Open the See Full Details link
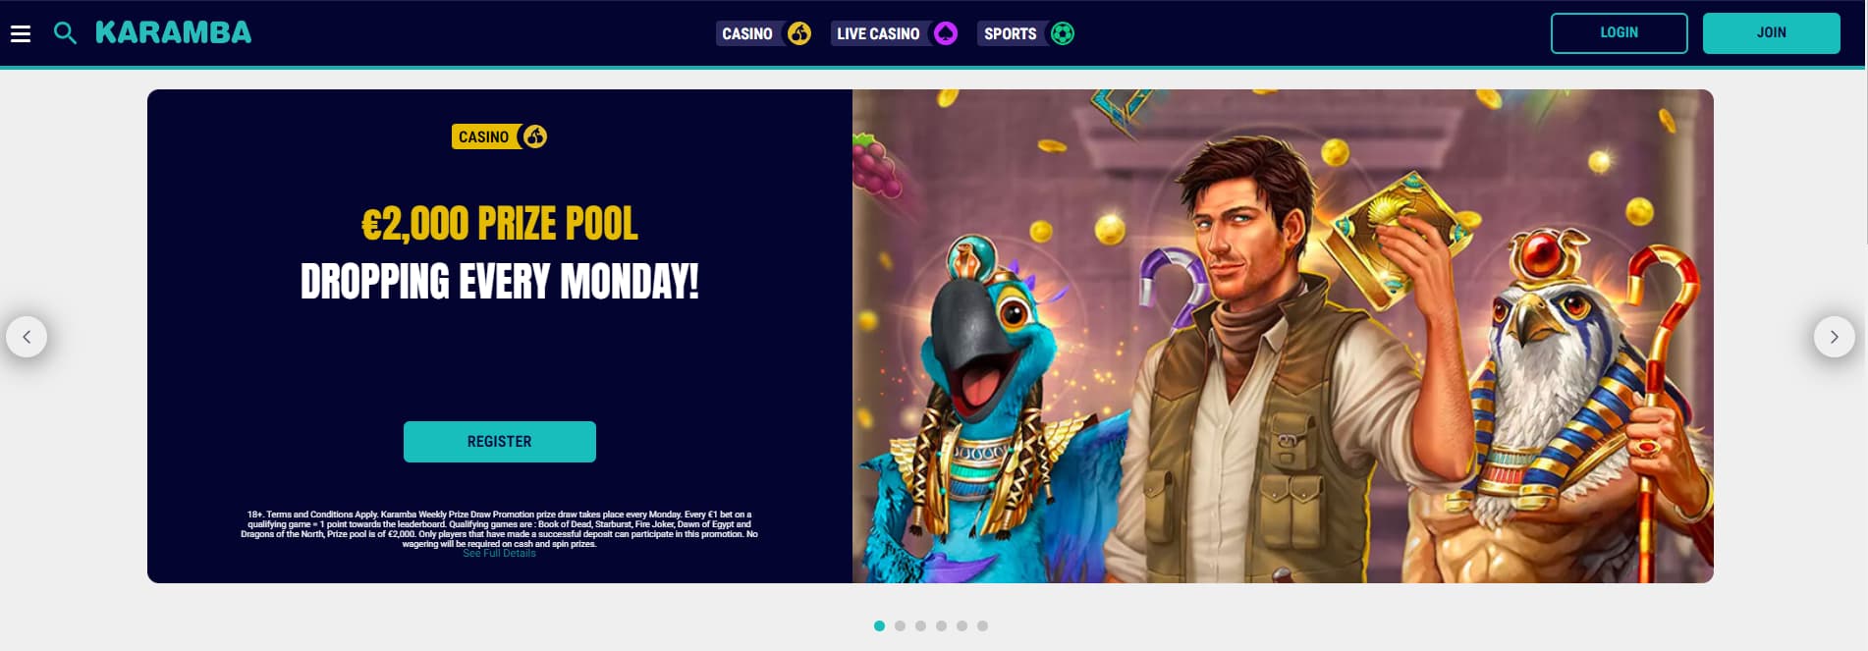The height and width of the screenshot is (651, 1868). [499, 554]
